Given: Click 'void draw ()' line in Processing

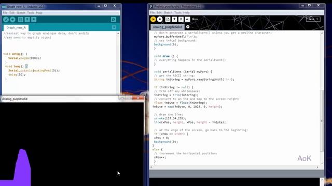Looking at the screenshot, I should tap(166, 56).
